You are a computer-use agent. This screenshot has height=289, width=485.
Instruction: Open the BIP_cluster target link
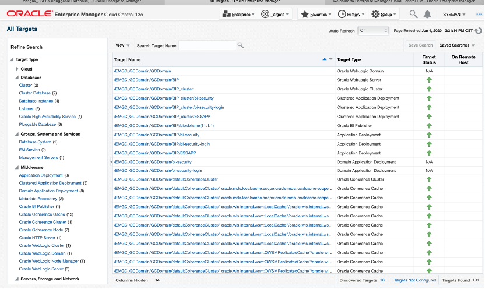point(153,89)
